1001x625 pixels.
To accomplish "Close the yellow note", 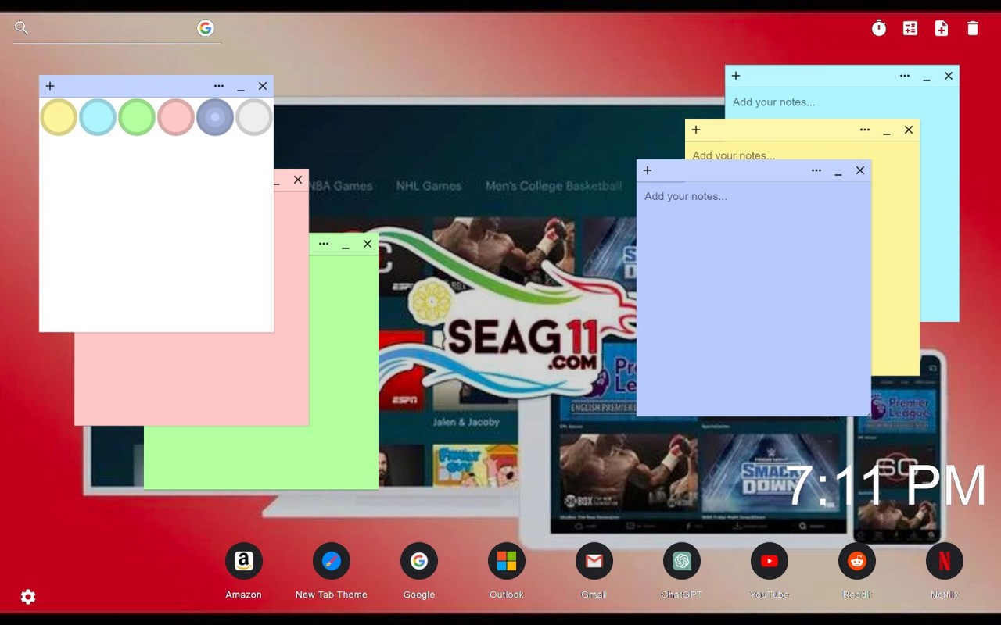I will click(909, 130).
